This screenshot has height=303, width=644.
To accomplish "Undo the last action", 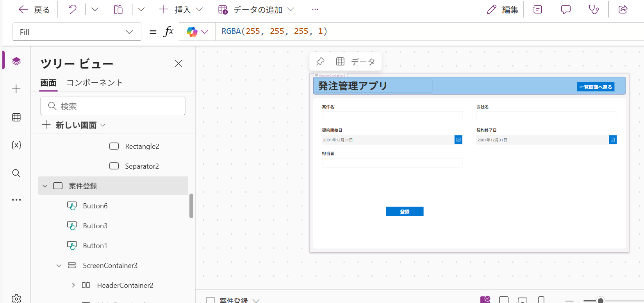I will [x=73, y=9].
